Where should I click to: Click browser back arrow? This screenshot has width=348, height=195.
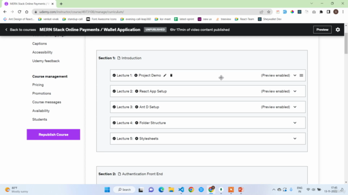point(5,12)
